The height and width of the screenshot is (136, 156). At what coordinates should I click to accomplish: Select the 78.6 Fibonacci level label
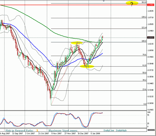[144, 55]
